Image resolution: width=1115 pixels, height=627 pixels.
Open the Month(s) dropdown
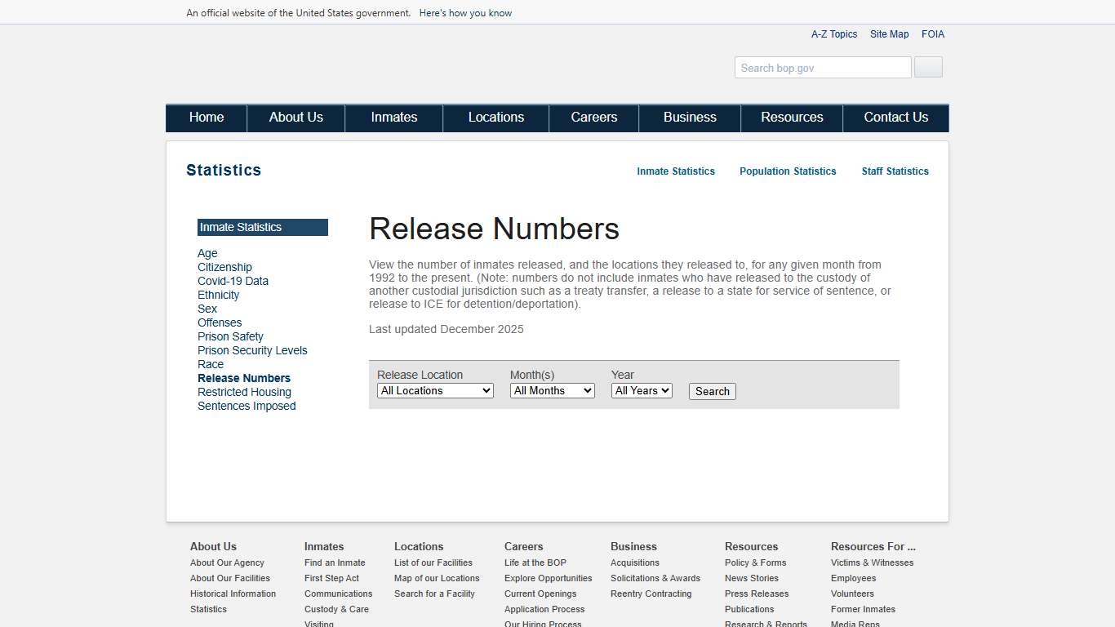click(x=552, y=390)
